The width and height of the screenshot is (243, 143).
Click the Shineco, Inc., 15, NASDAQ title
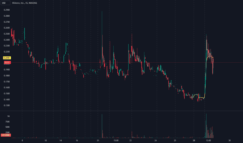coord(25,3)
